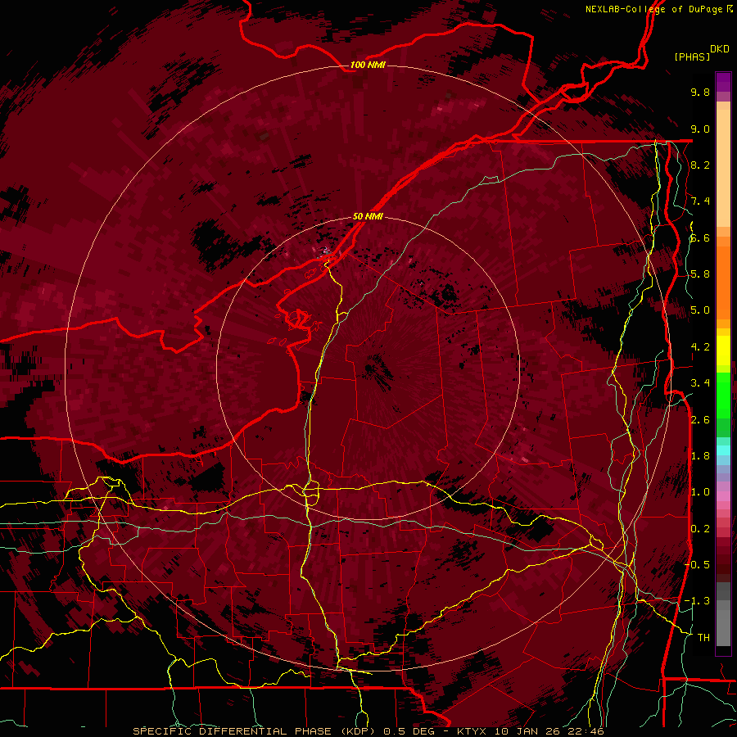Pick the orange swatch on the color scale
Viewport: 737px width, 737px height.
click(x=723, y=282)
